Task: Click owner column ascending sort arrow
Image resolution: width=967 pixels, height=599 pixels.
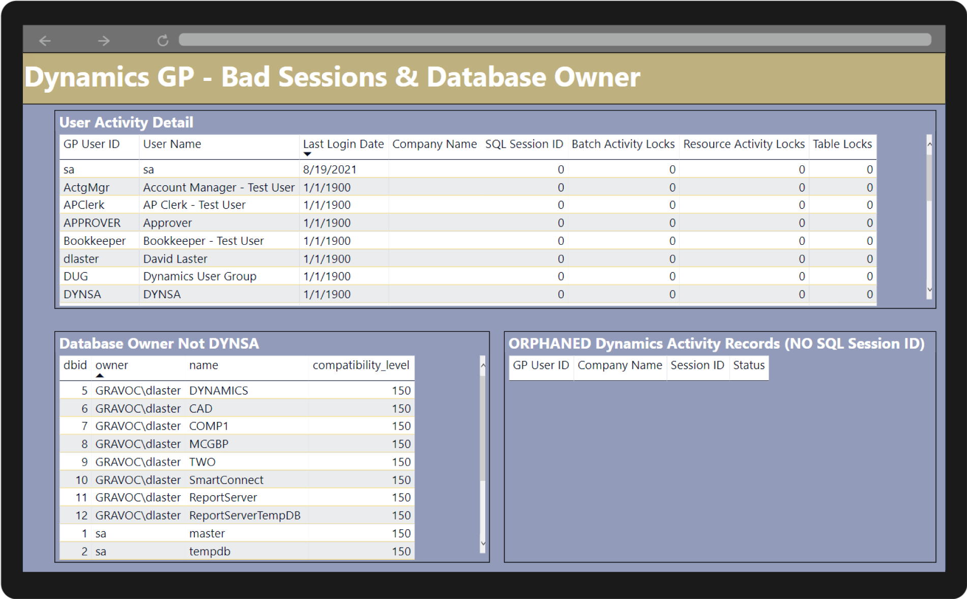Action: pos(100,376)
